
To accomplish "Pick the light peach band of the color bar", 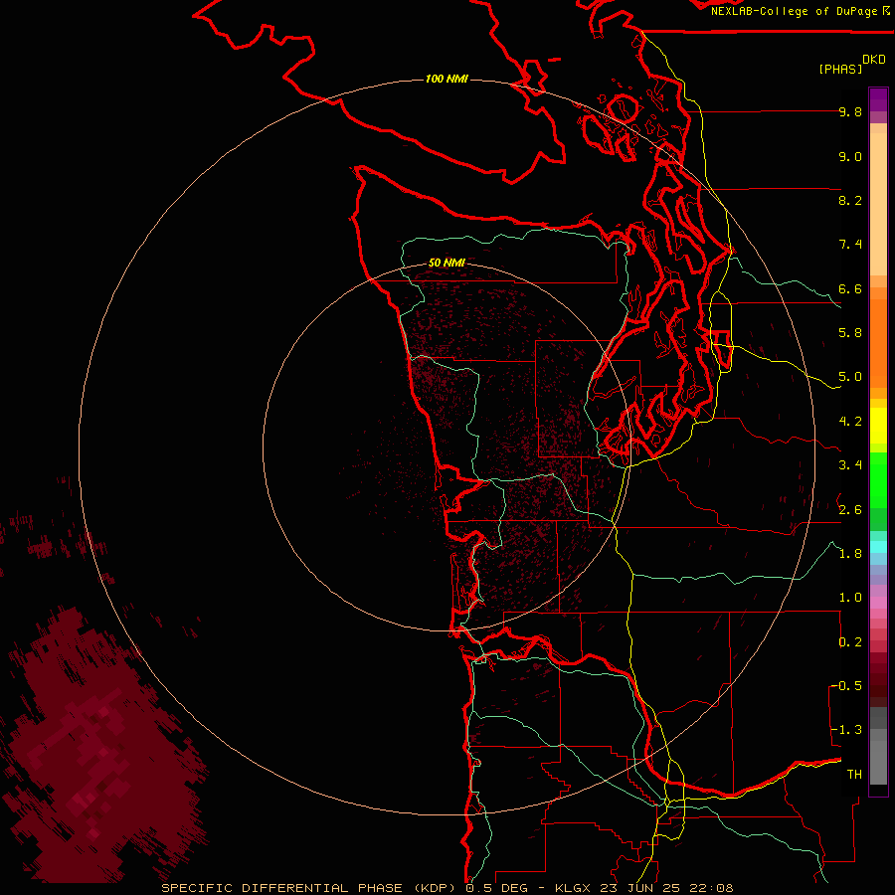I will [878, 204].
